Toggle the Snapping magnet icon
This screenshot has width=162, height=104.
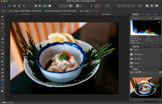click(96, 6)
